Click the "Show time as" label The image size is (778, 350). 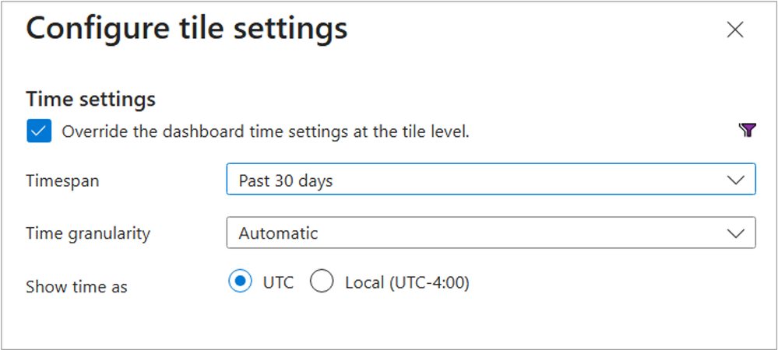pyautogui.click(x=76, y=286)
